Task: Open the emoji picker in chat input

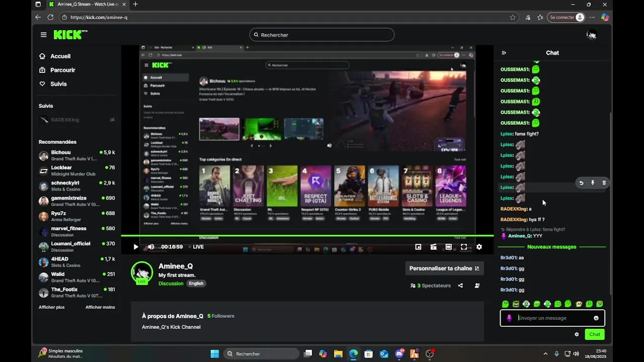Action: coord(596,318)
